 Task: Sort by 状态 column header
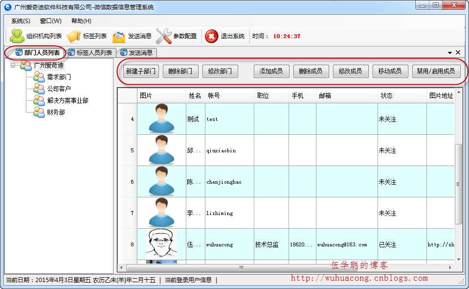402,96
